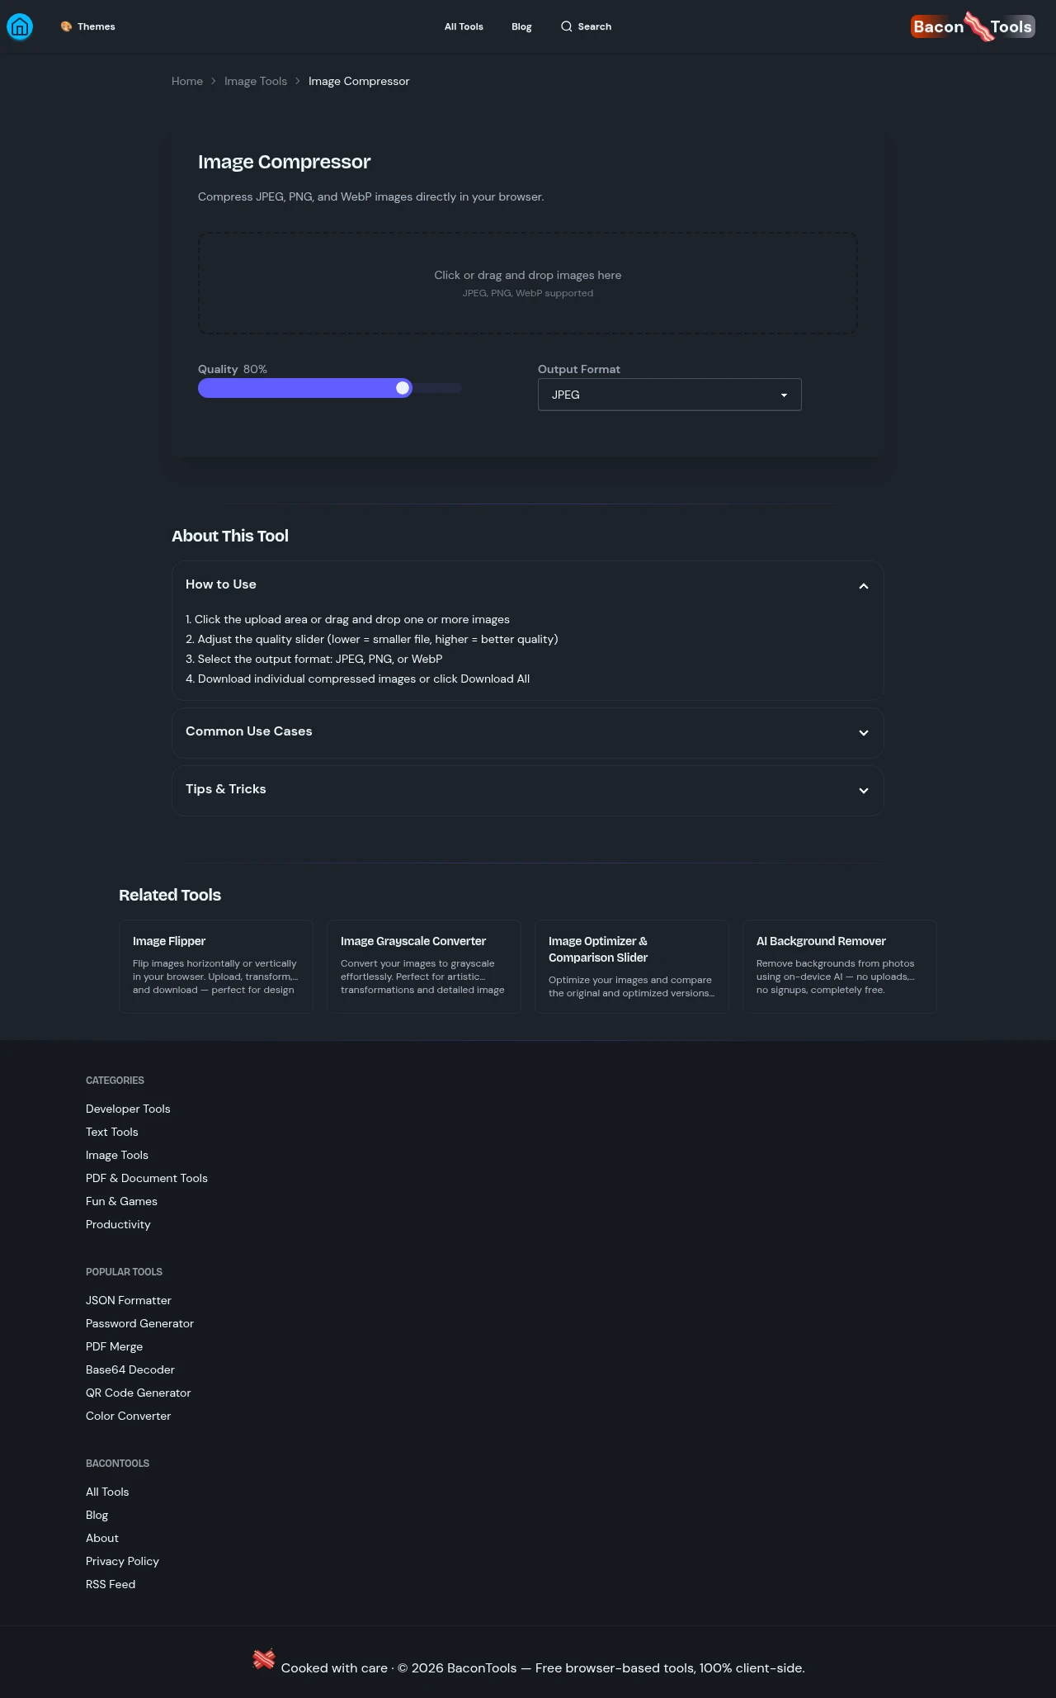Click the BaconTools logo
This screenshot has height=1698, width=1056.
973,26
